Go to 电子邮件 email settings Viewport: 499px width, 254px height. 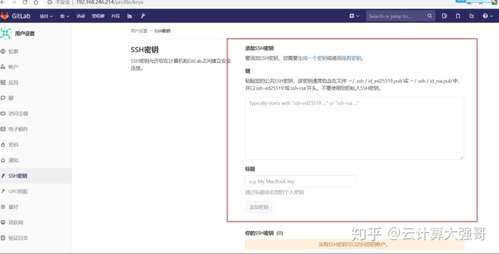pos(18,129)
